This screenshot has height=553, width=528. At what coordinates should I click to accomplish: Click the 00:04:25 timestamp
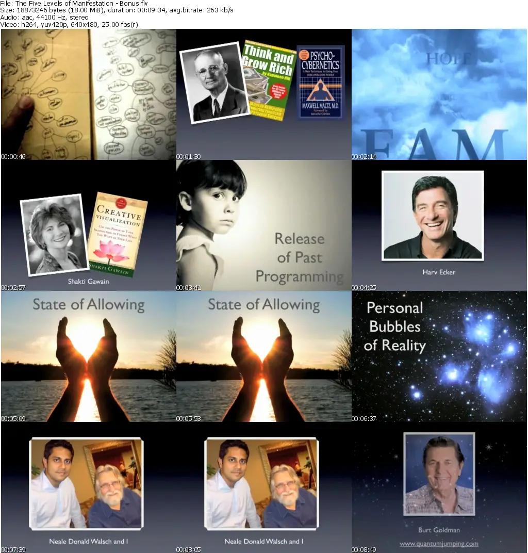[x=364, y=288]
